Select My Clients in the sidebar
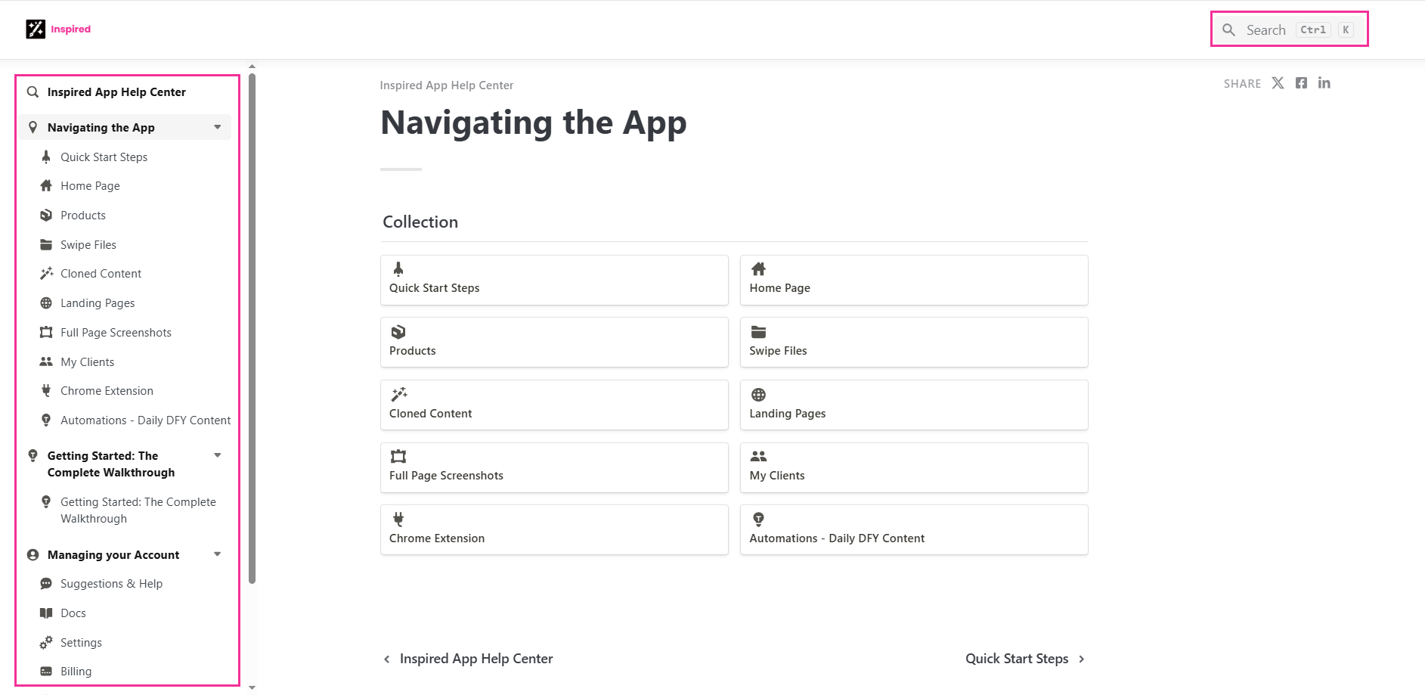The width and height of the screenshot is (1425, 695). (x=87, y=362)
